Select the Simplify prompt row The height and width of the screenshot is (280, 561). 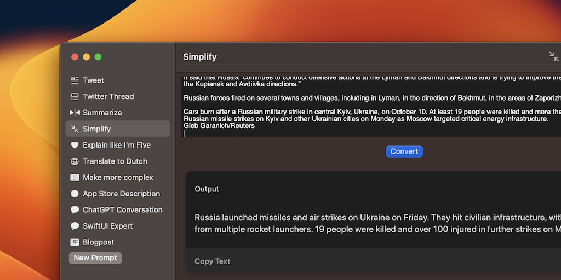pyautogui.click(x=117, y=129)
